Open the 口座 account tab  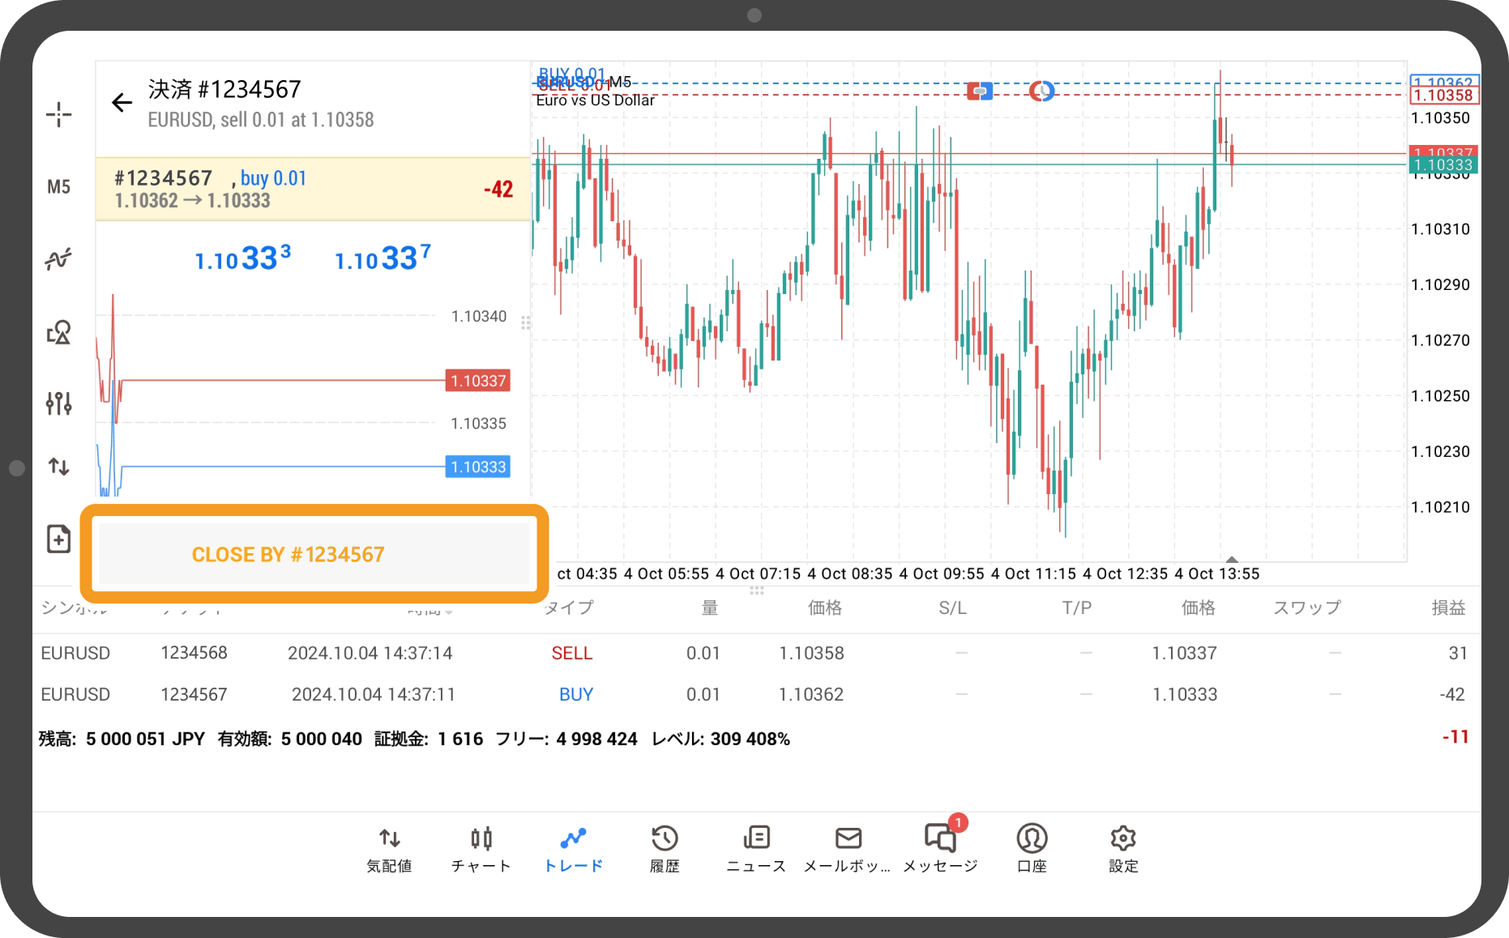tap(1032, 850)
